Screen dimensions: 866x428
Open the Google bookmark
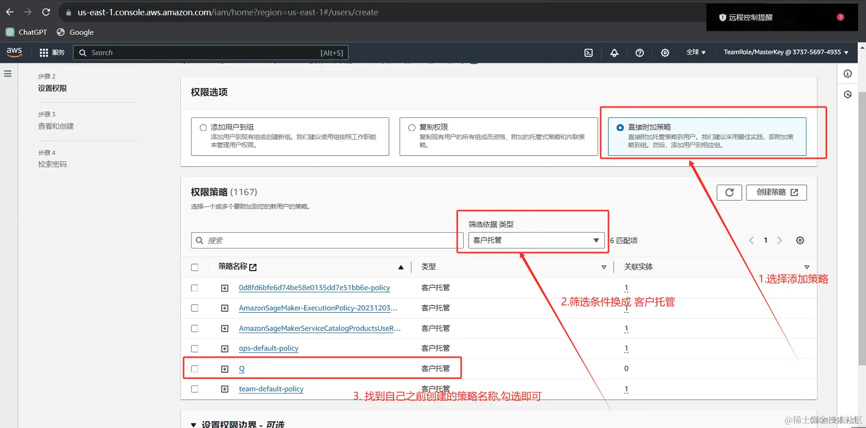(75, 32)
